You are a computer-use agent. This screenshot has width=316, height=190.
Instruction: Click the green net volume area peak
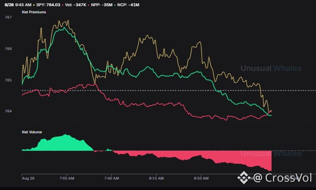(x=65, y=135)
